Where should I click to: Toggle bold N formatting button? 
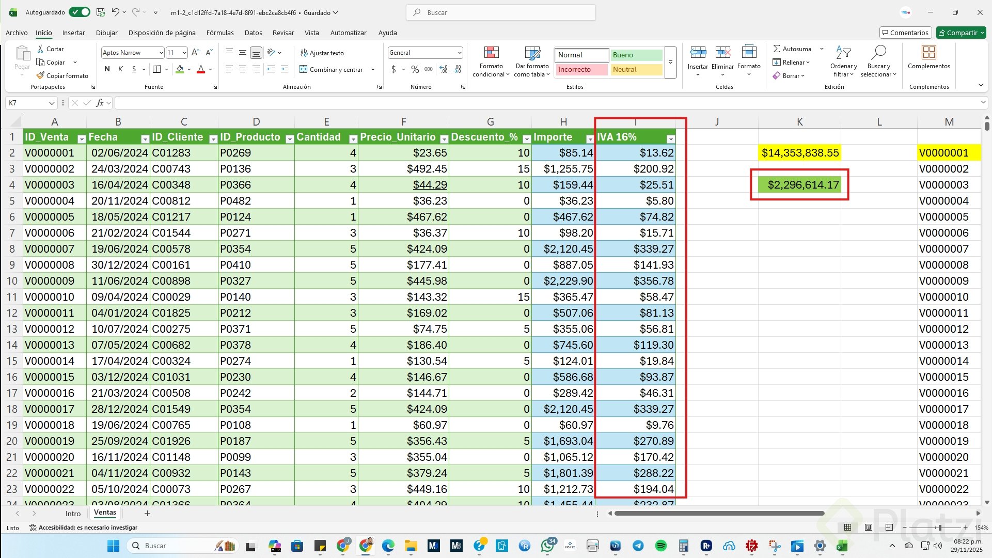click(107, 69)
